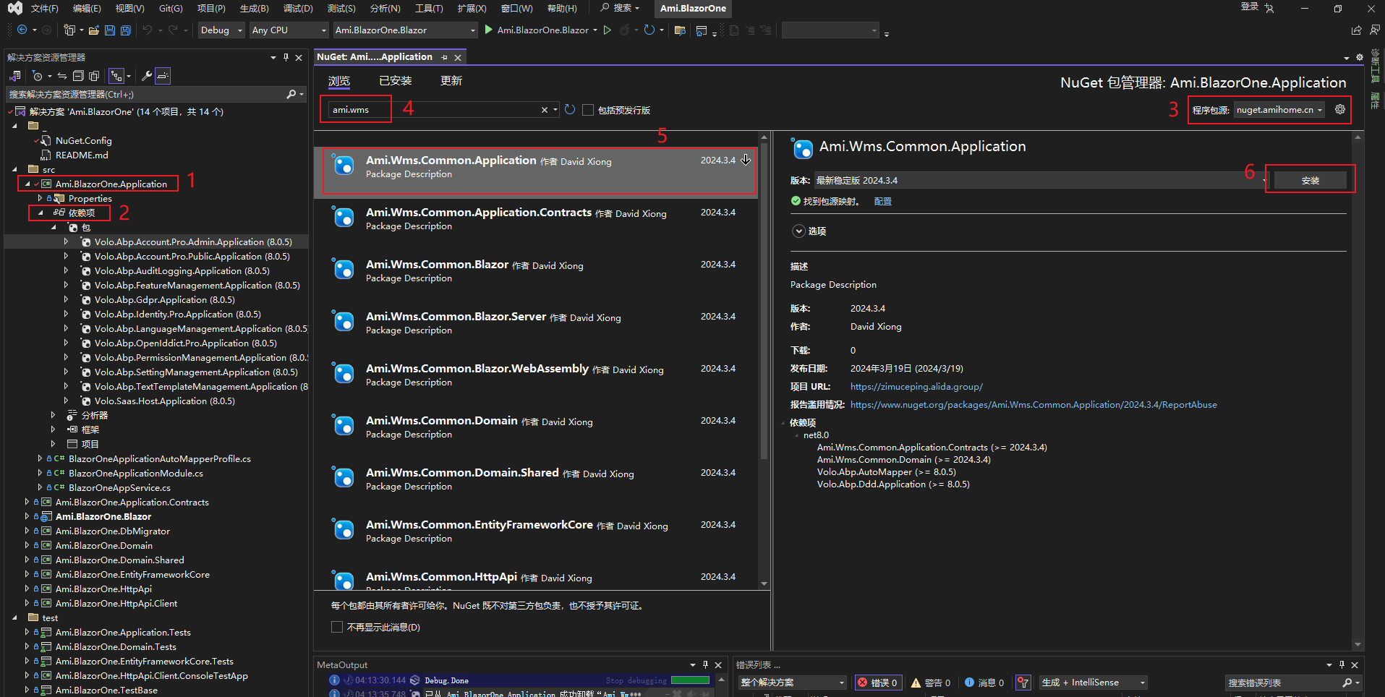Screen dimensions: 1385x697
Task: Click the error list filter icon
Action: [1023, 683]
